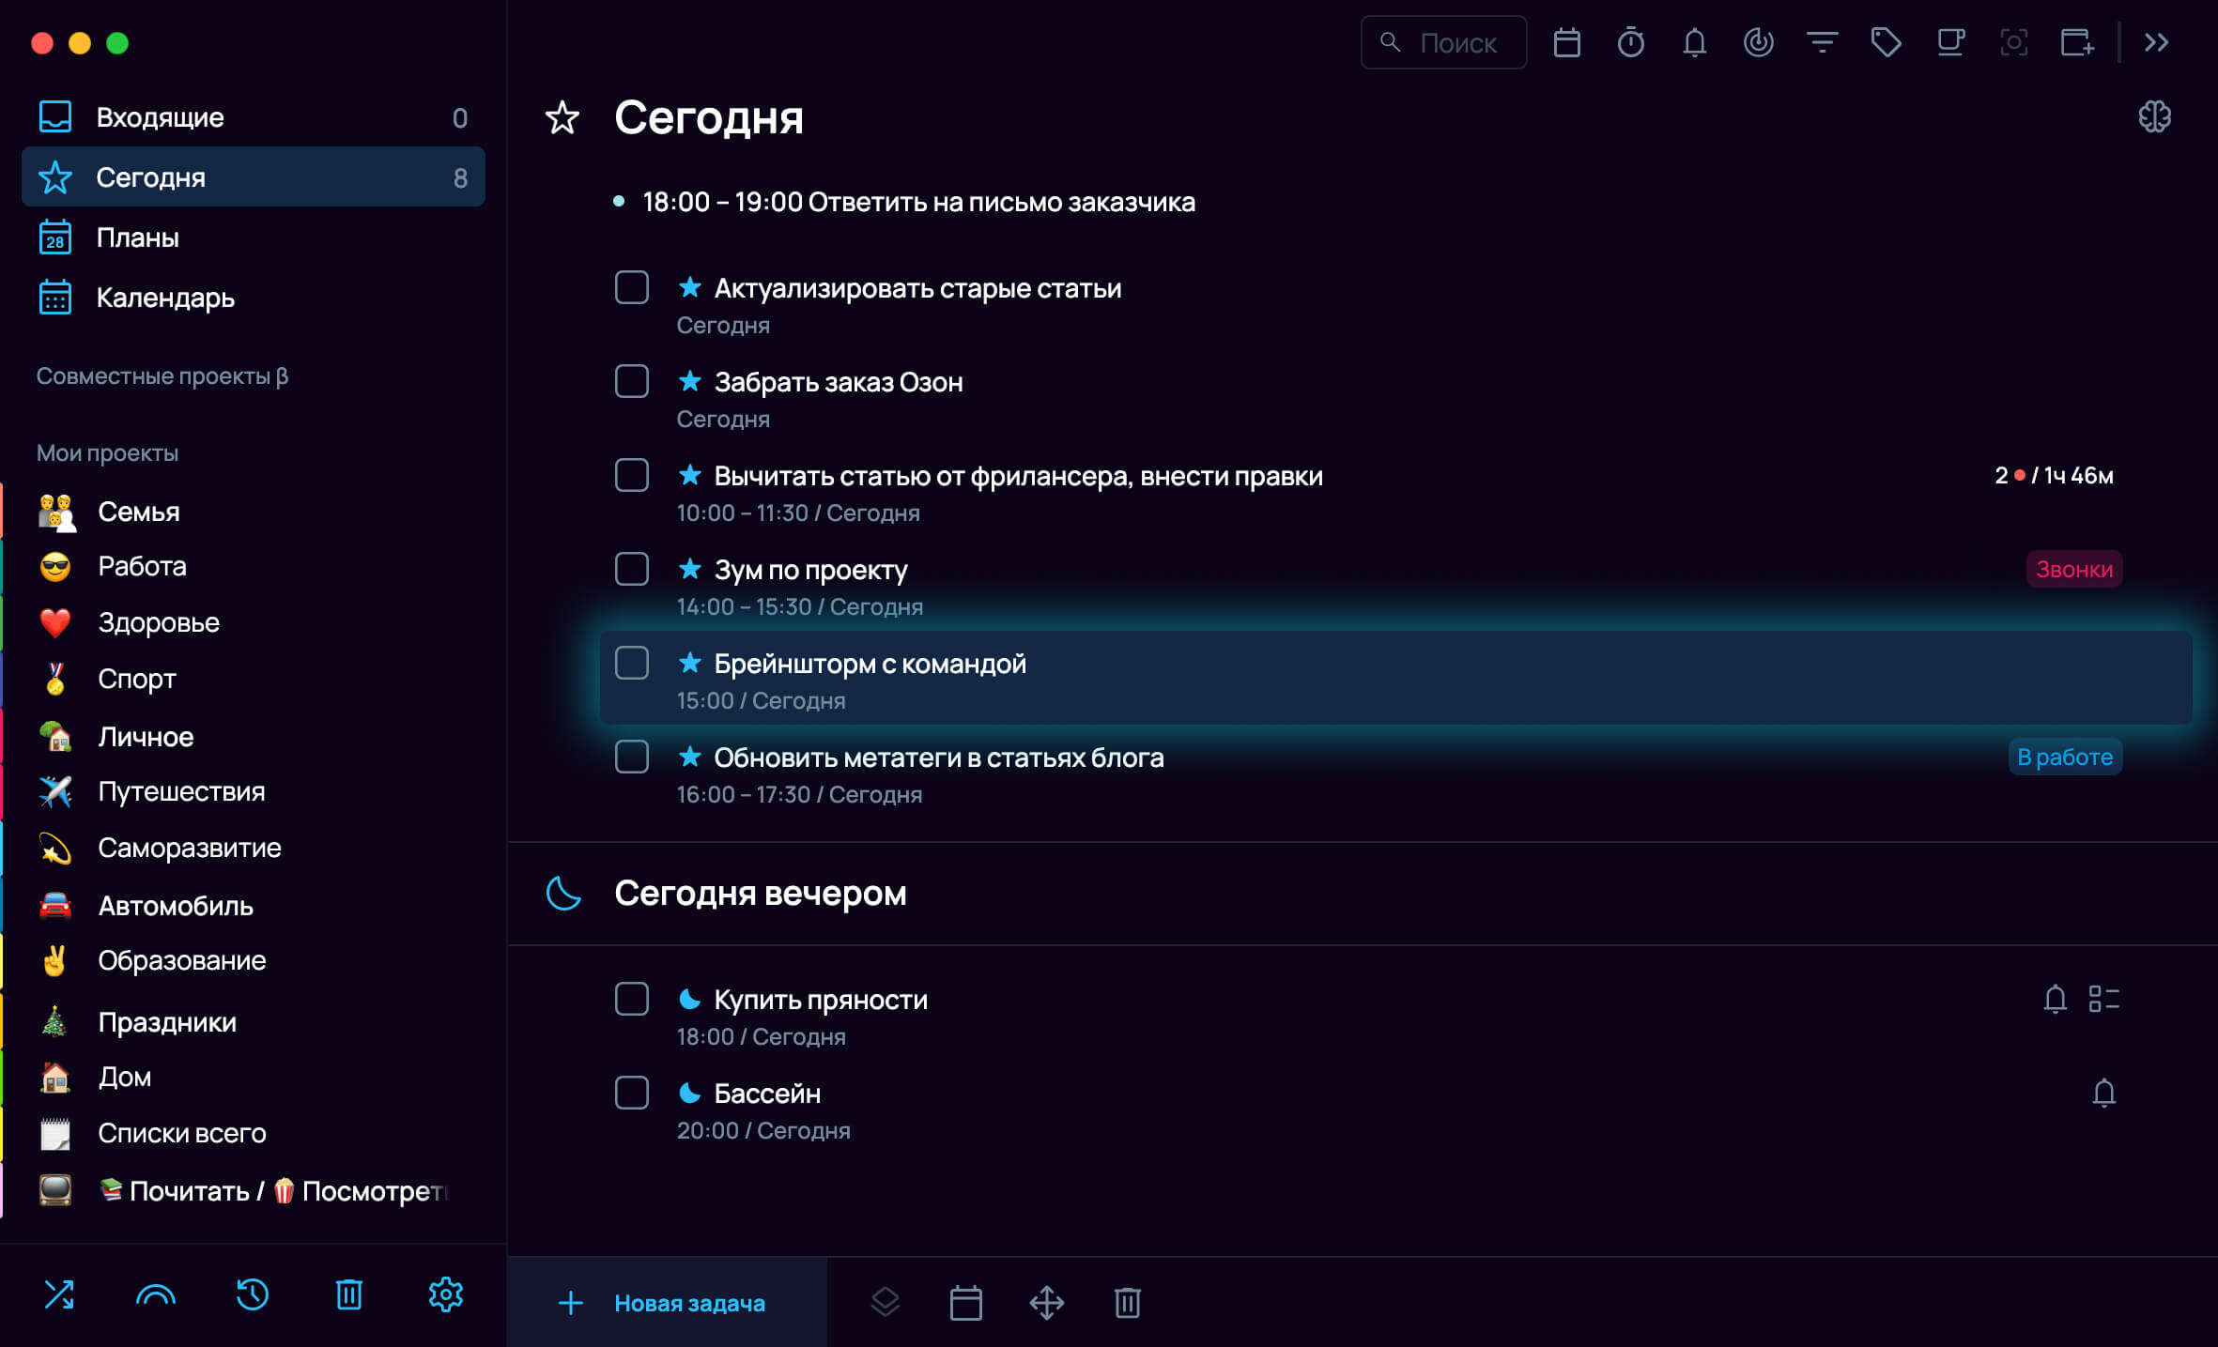Screen dimensions: 2218x1347
Task: Open the timer stopwatch icon in top toolbar
Action: coord(1630,42)
